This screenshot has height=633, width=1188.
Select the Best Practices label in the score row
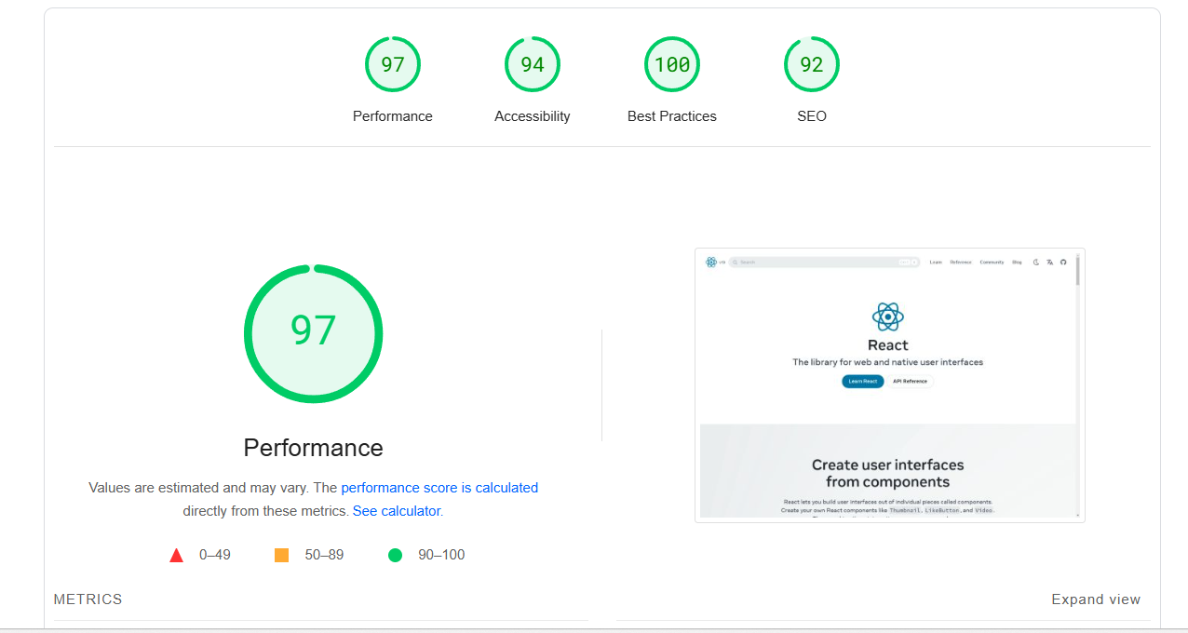click(x=671, y=116)
